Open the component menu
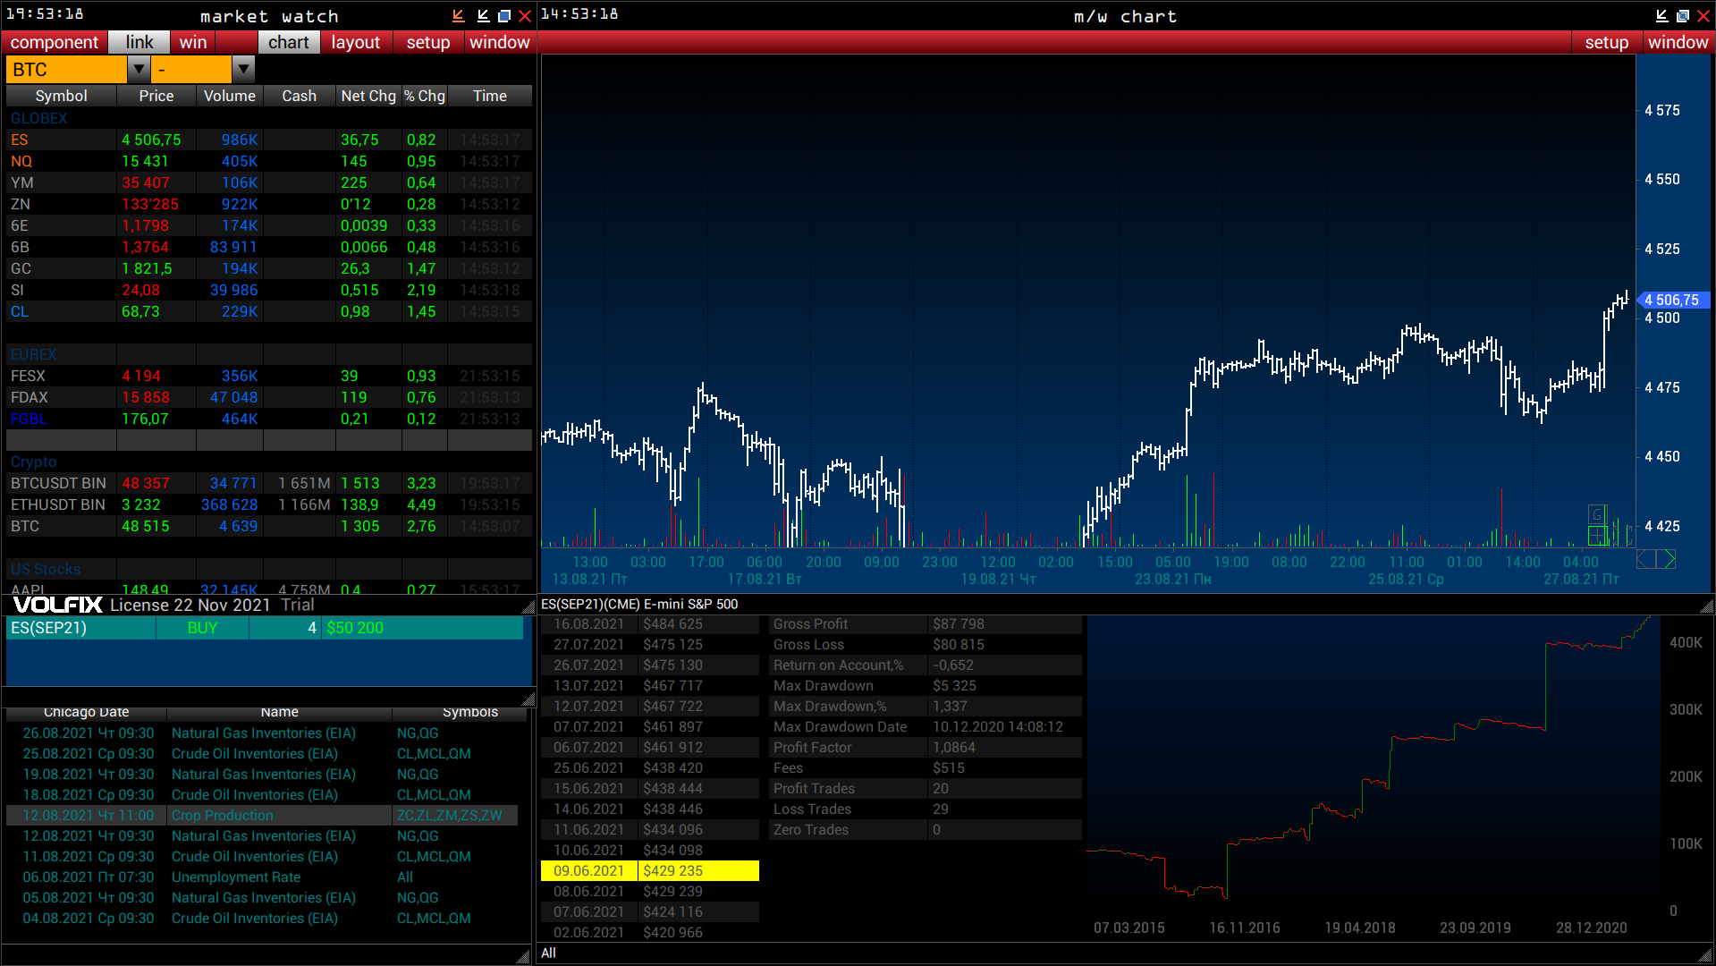This screenshot has width=1716, height=966. point(54,42)
